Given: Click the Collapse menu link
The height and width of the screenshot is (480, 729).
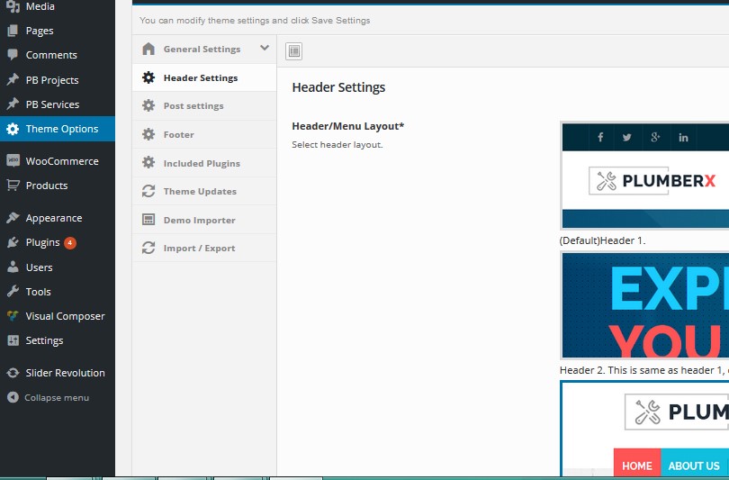Looking at the screenshot, I should [x=57, y=398].
